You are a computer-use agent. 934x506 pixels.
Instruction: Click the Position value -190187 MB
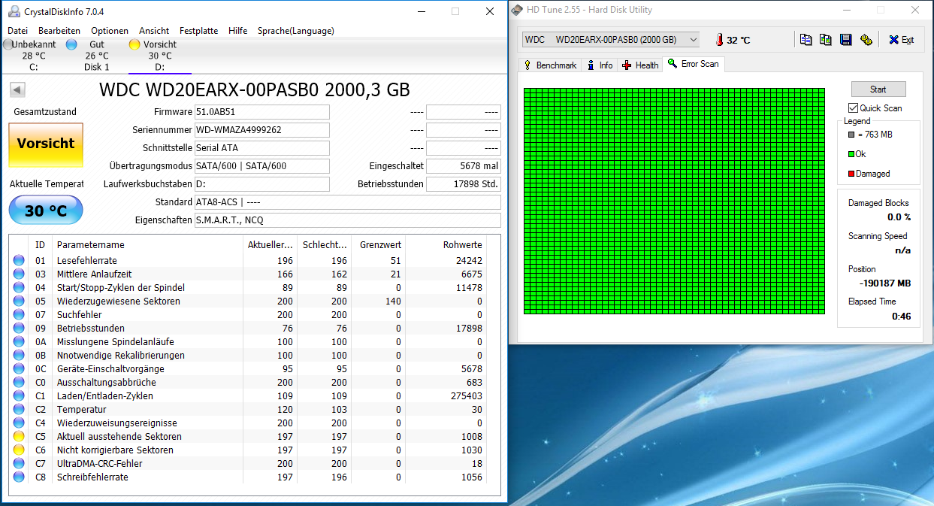(885, 283)
